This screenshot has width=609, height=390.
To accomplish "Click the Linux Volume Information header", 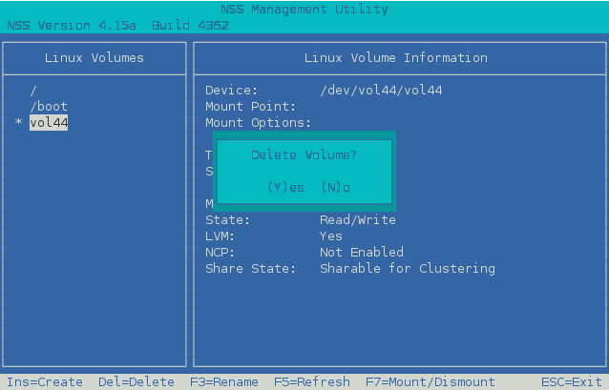I will (395, 57).
